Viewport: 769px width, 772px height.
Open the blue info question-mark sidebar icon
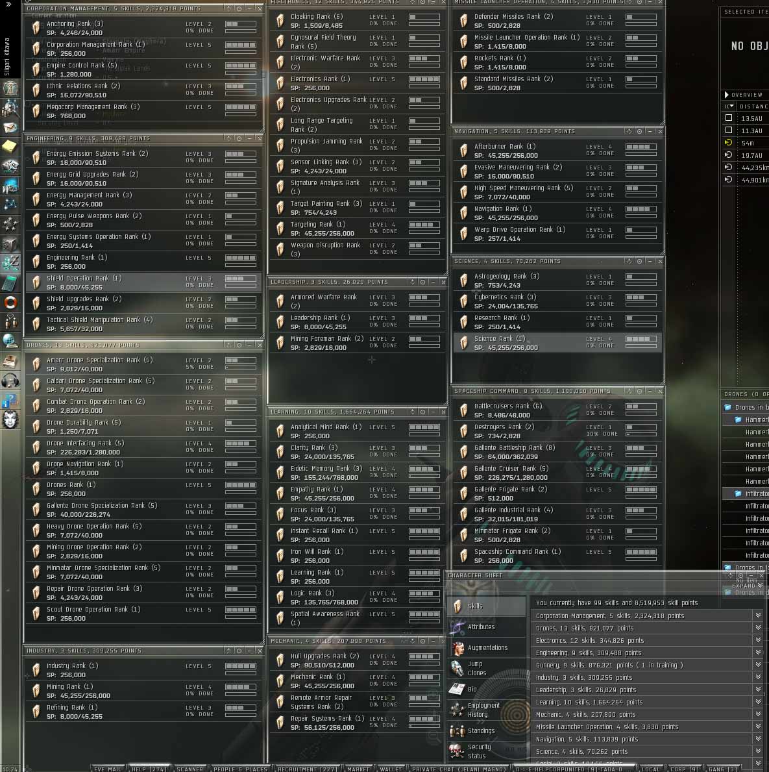point(10,400)
